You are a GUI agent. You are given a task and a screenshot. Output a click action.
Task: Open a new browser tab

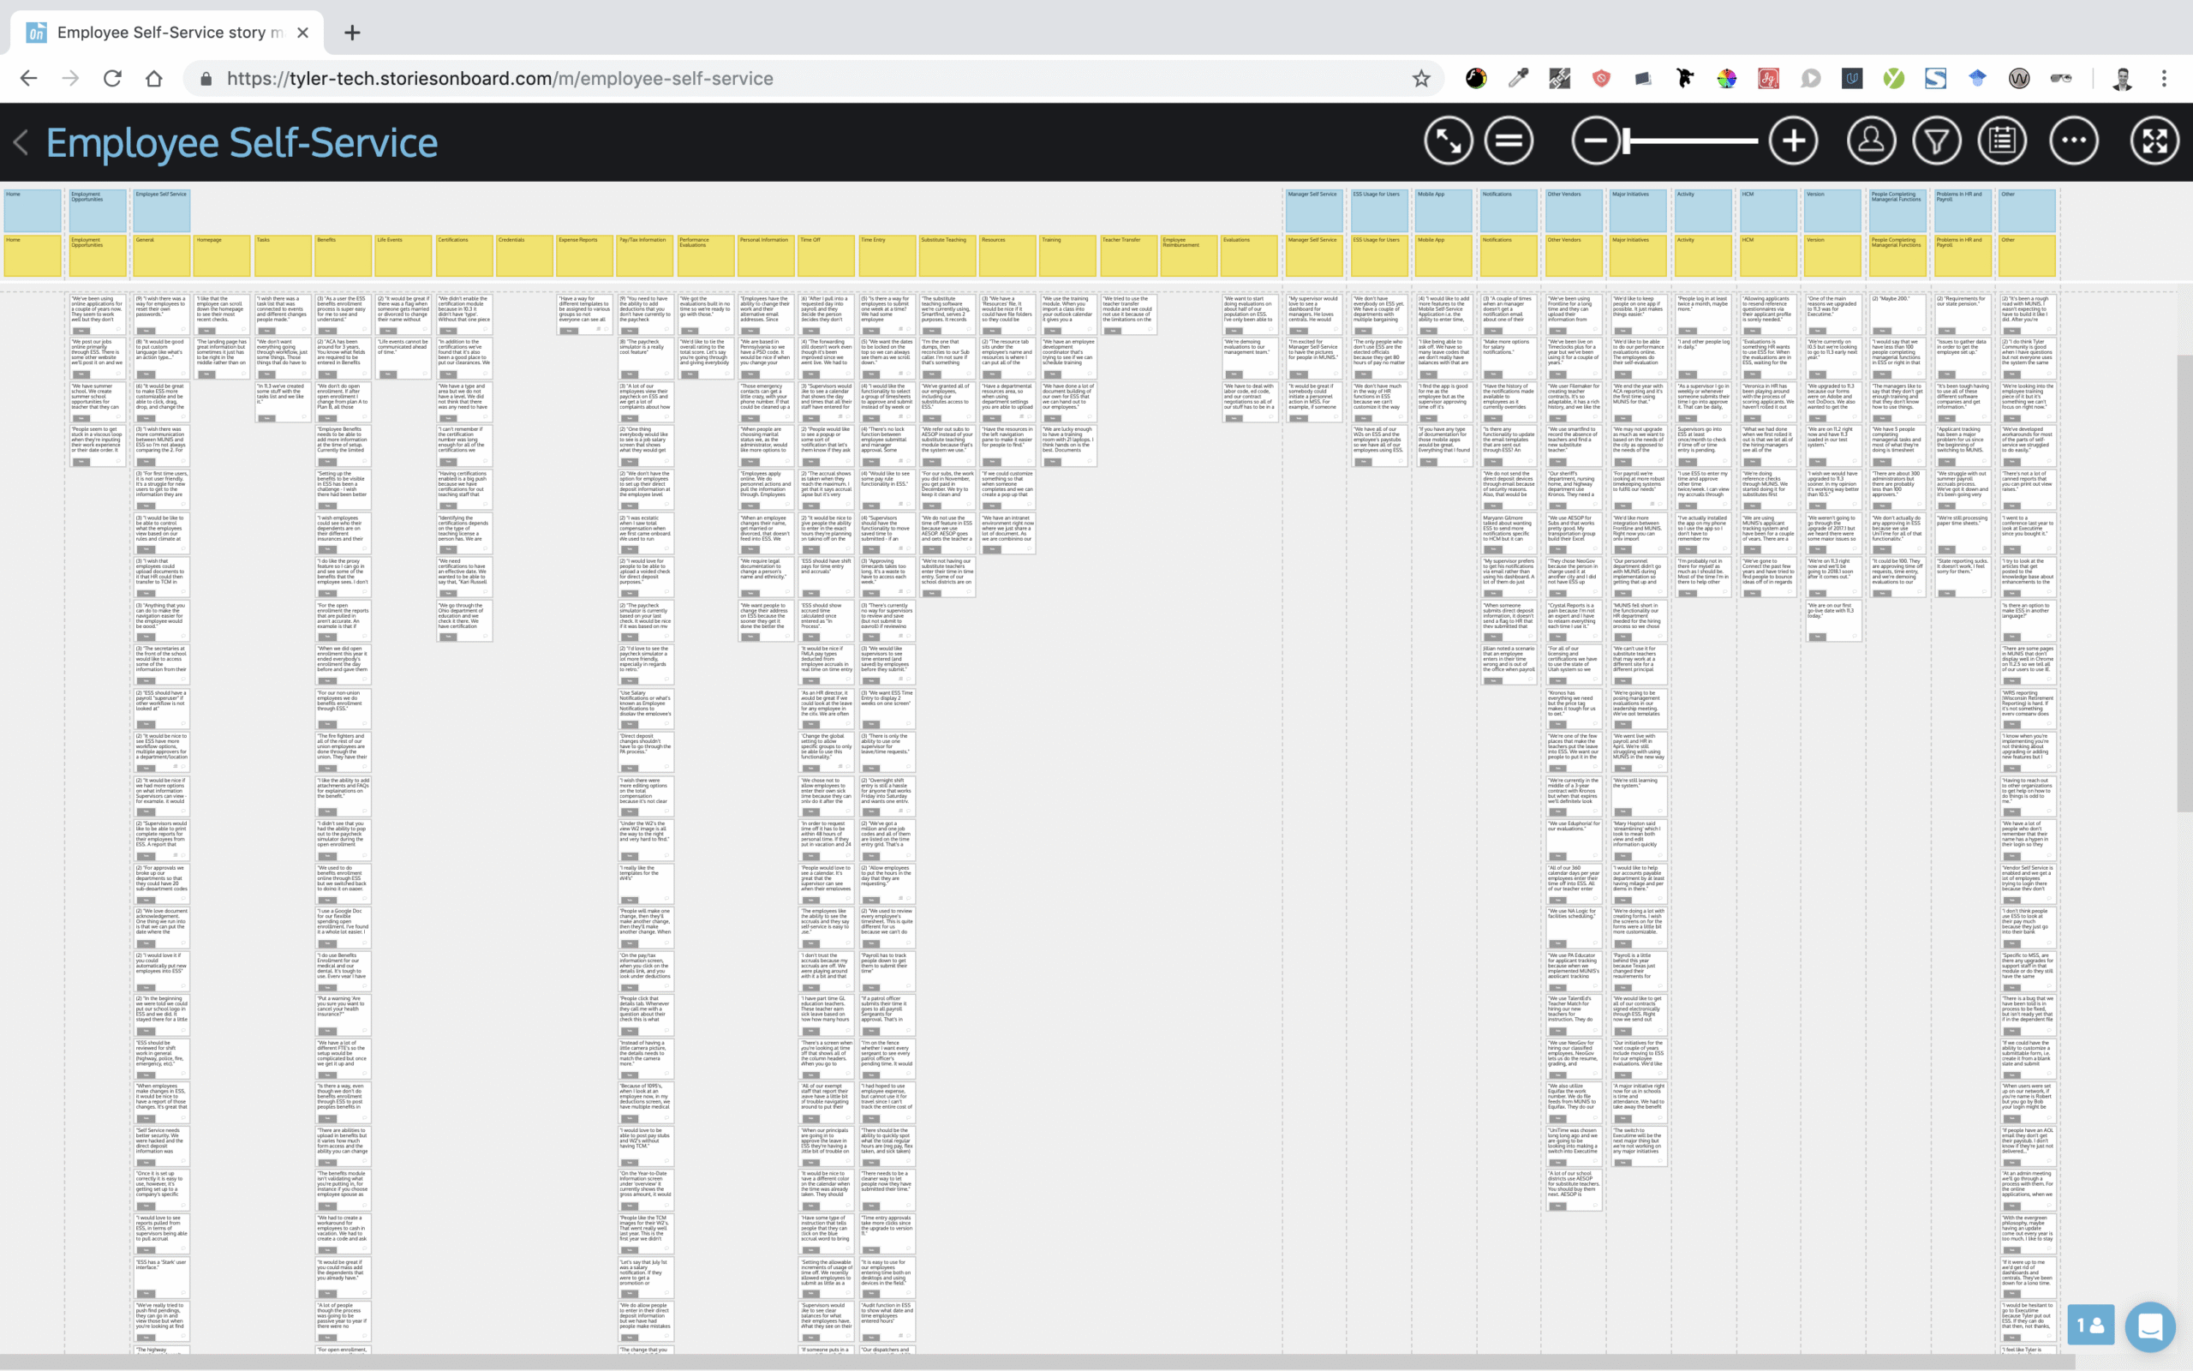click(353, 33)
